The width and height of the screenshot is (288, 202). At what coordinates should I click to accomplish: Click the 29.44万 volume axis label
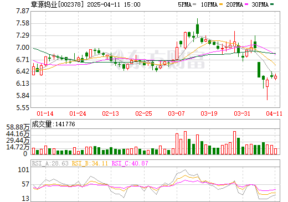[x=18, y=141]
